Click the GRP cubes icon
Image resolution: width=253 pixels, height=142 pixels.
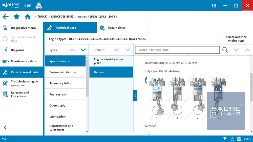(39, 6)
